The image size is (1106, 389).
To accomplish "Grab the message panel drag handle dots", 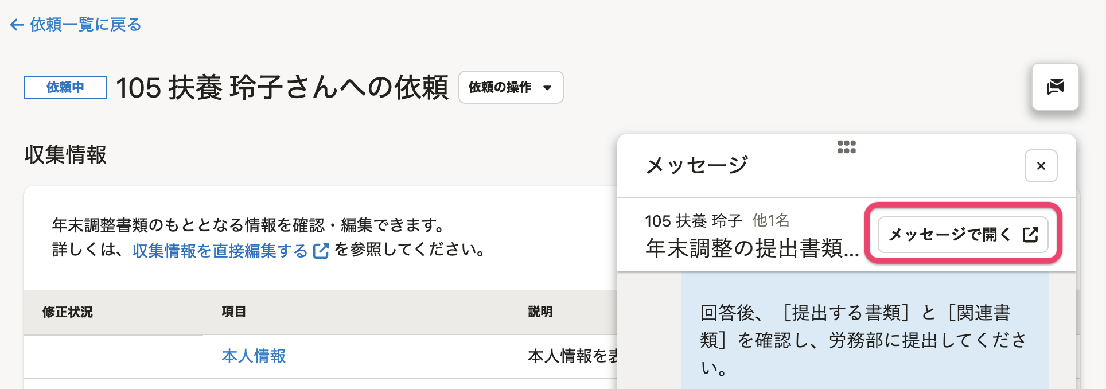I will coord(846,147).
